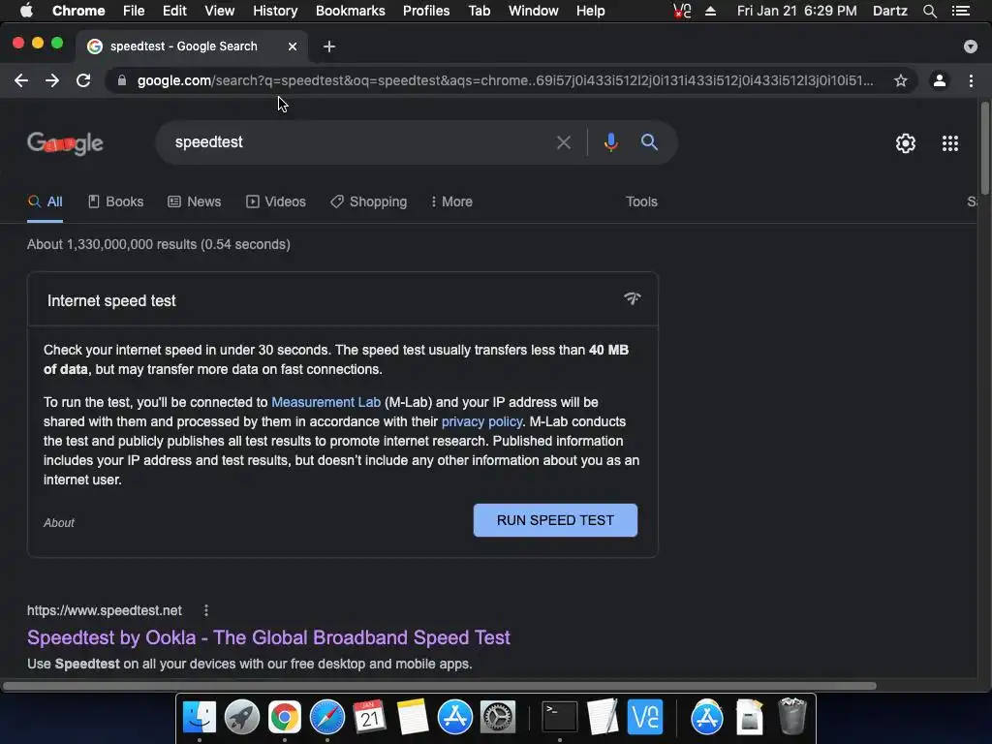
Task: Switch to Books results
Action: coord(116,201)
